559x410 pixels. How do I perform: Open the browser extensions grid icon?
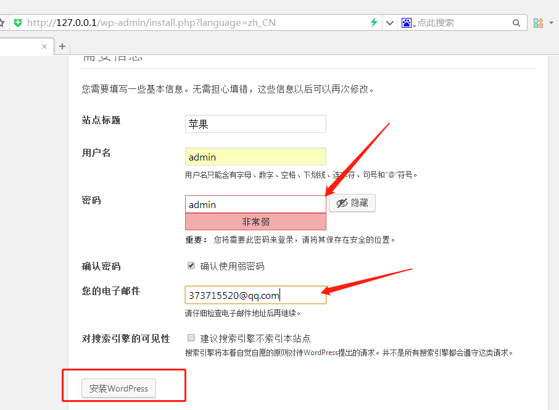pyautogui.click(x=538, y=23)
